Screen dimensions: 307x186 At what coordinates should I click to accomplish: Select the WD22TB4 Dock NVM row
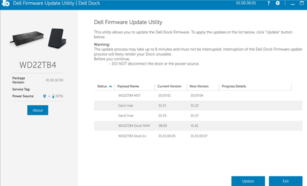[x=198, y=126]
